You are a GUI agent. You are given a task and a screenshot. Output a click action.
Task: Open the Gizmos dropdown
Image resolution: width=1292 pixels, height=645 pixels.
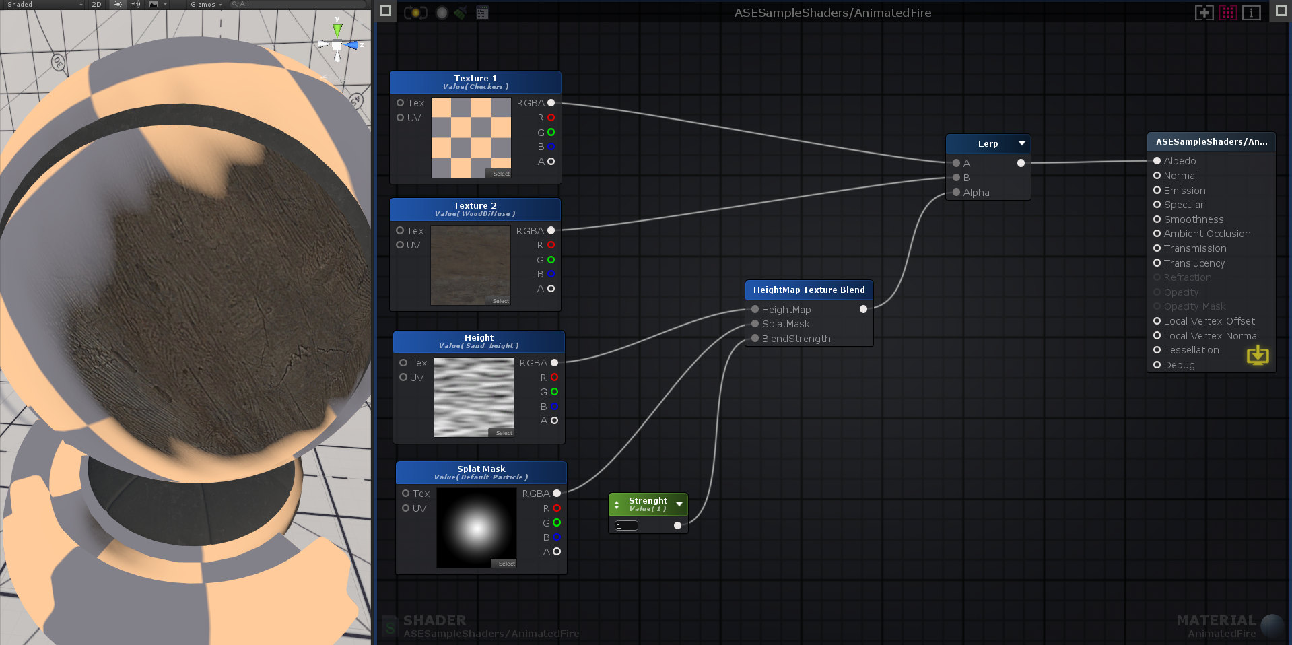click(206, 4)
